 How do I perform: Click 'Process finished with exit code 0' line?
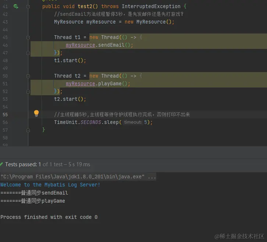tap(49, 217)
